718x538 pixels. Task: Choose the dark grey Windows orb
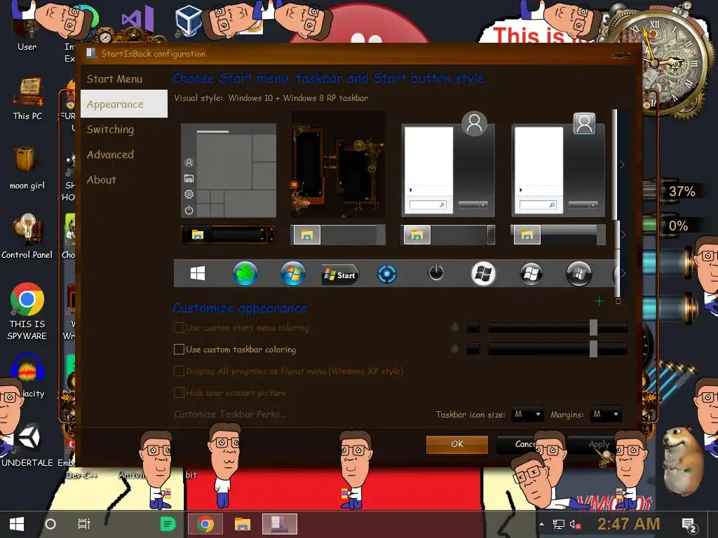[578, 274]
